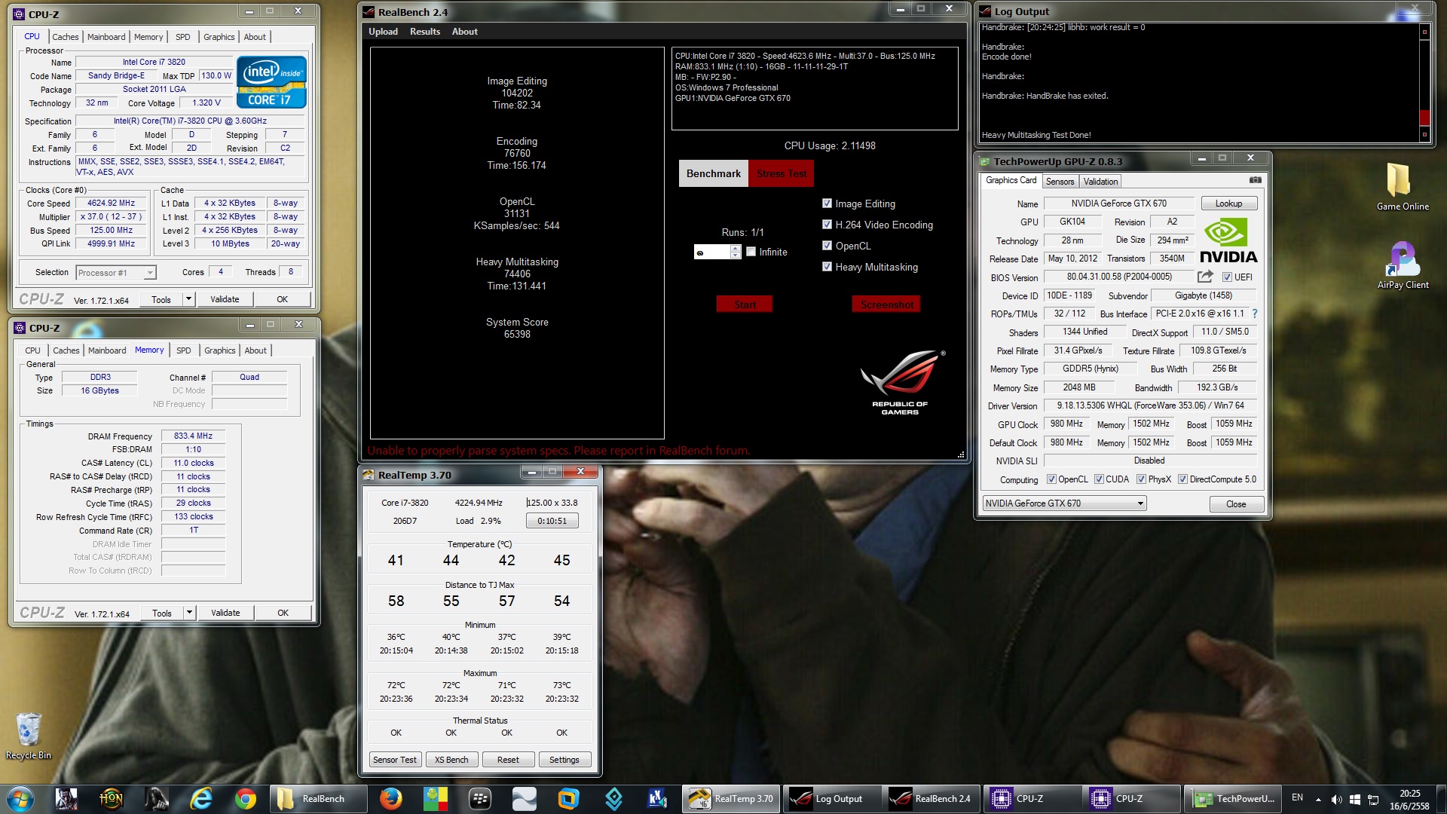The width and height of the screenshot is (1447, 814).
Task: Open Tools dropdown arrow in top CPU-Z
Action: coord(188,299)
